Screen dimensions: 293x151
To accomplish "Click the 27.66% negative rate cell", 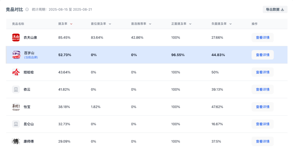I will [x=217, y=37].
